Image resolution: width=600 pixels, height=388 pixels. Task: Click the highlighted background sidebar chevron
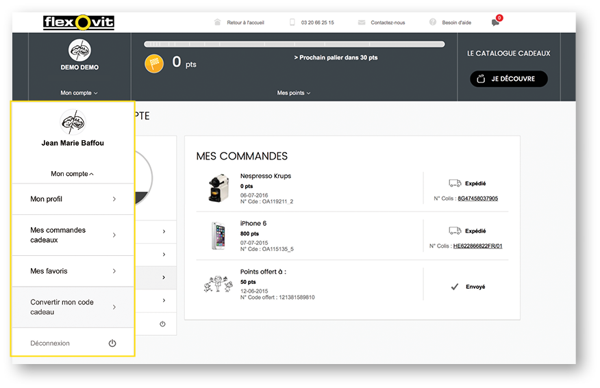164,278
